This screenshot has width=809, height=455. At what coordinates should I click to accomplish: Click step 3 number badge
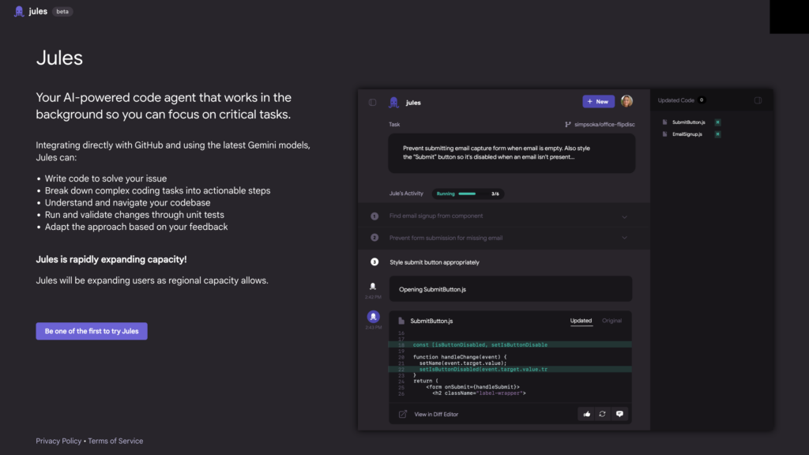tap(374, 262)
